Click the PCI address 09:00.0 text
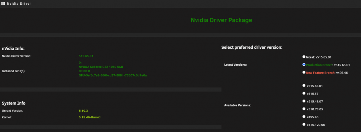Screen dimensions: 361x132 [x=84, y=71]
